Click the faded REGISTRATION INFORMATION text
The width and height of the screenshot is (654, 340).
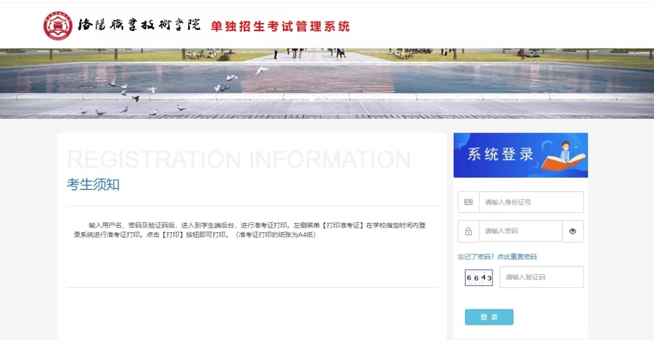tap(239, 160)
